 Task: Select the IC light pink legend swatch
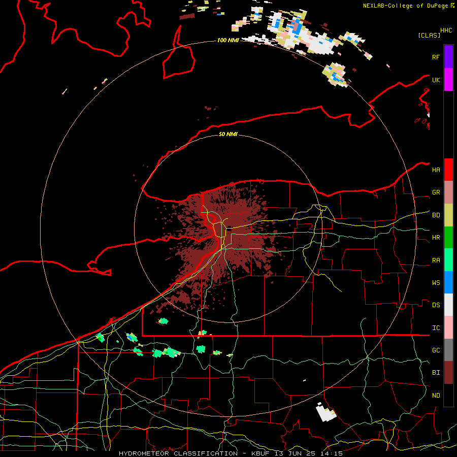pos(448,328)
